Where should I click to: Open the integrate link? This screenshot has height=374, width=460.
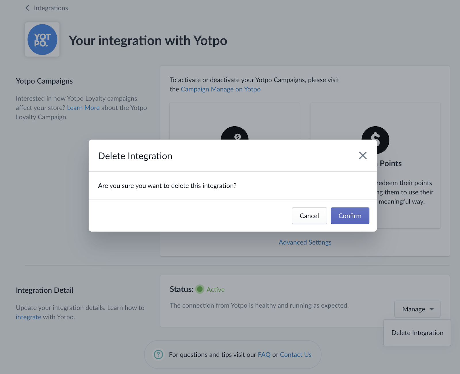tap(28, 317)
